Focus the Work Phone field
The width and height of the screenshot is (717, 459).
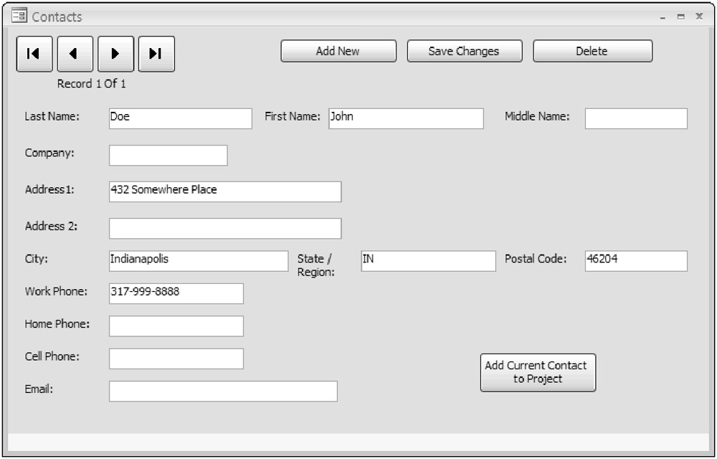tap(176, 293)
